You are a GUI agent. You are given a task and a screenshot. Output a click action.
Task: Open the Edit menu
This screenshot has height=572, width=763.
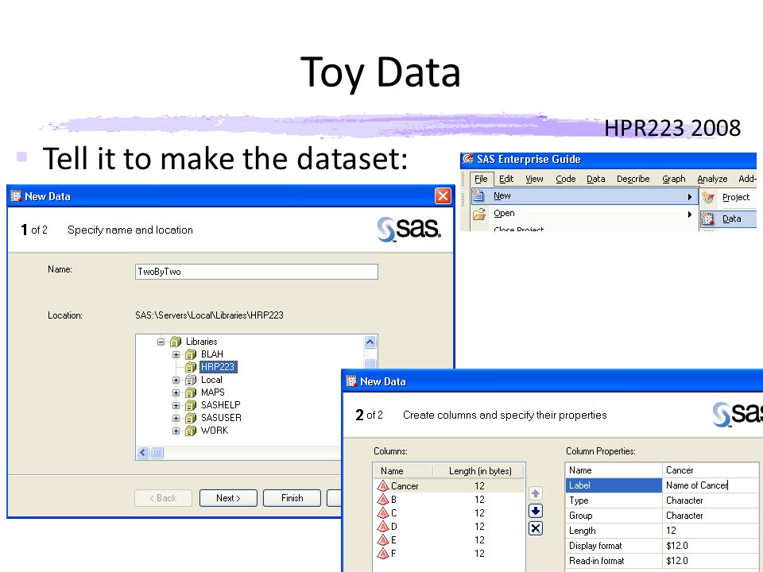(x=506, y=179)
